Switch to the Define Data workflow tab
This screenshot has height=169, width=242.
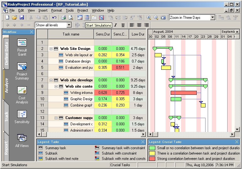pos(6,53)
